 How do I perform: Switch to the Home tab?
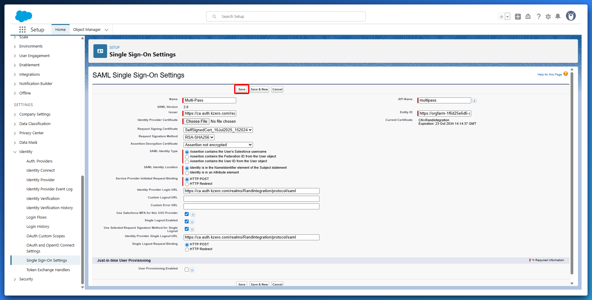(x=60, y=29)
